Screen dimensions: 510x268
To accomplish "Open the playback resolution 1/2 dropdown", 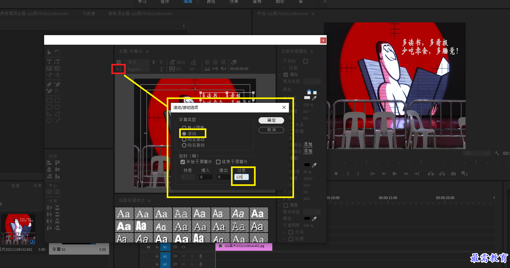I will tap(477, 153).
